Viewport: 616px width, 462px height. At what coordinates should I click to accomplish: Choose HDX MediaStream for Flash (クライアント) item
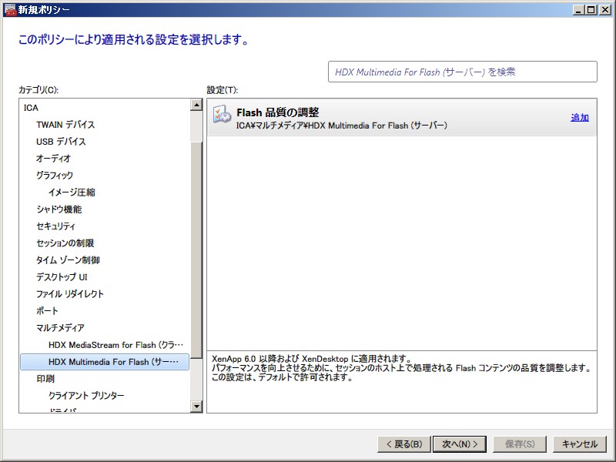(115, 345)
